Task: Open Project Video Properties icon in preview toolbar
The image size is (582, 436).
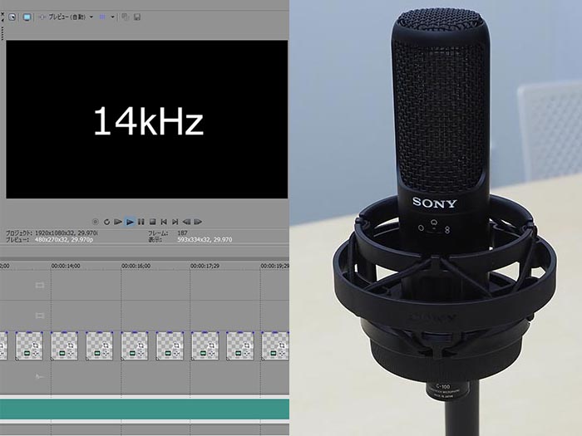Action: tap(12, 17)
